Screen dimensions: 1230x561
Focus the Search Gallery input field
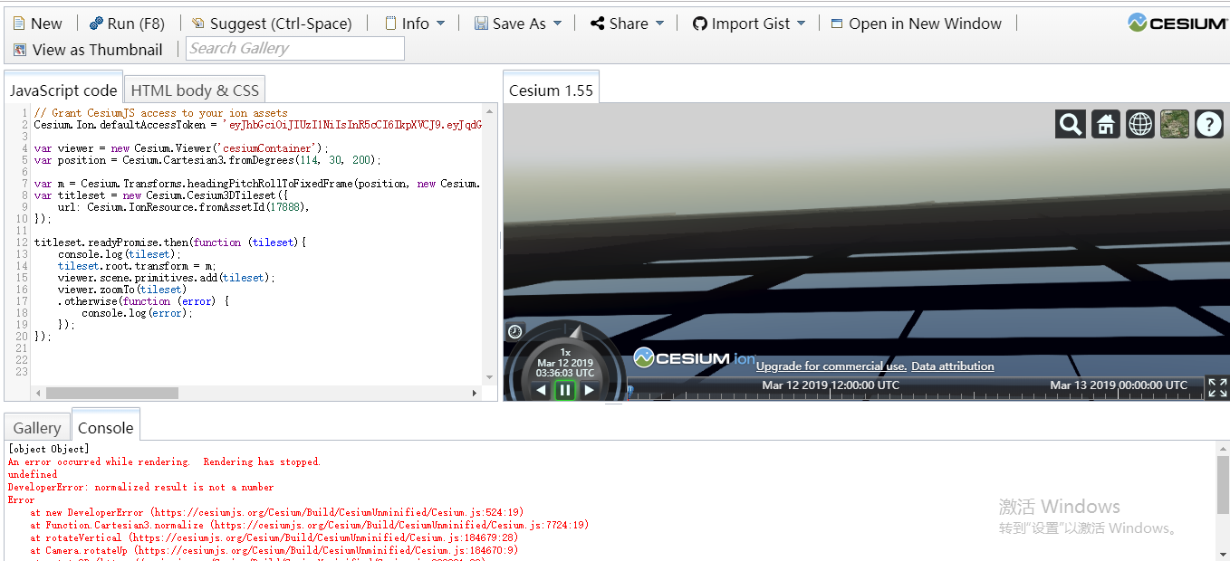[295, 49]
